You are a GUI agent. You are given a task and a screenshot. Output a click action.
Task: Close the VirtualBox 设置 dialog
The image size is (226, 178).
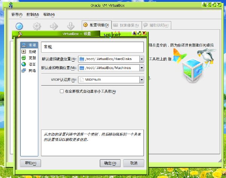[x=144, y=33]
